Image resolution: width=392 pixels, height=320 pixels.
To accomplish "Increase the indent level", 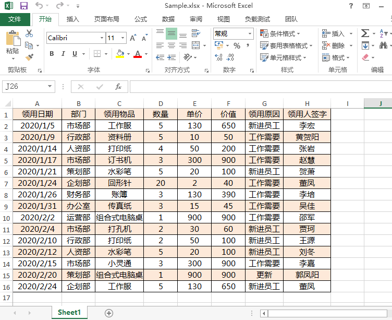I will click(x=171, y=57).
